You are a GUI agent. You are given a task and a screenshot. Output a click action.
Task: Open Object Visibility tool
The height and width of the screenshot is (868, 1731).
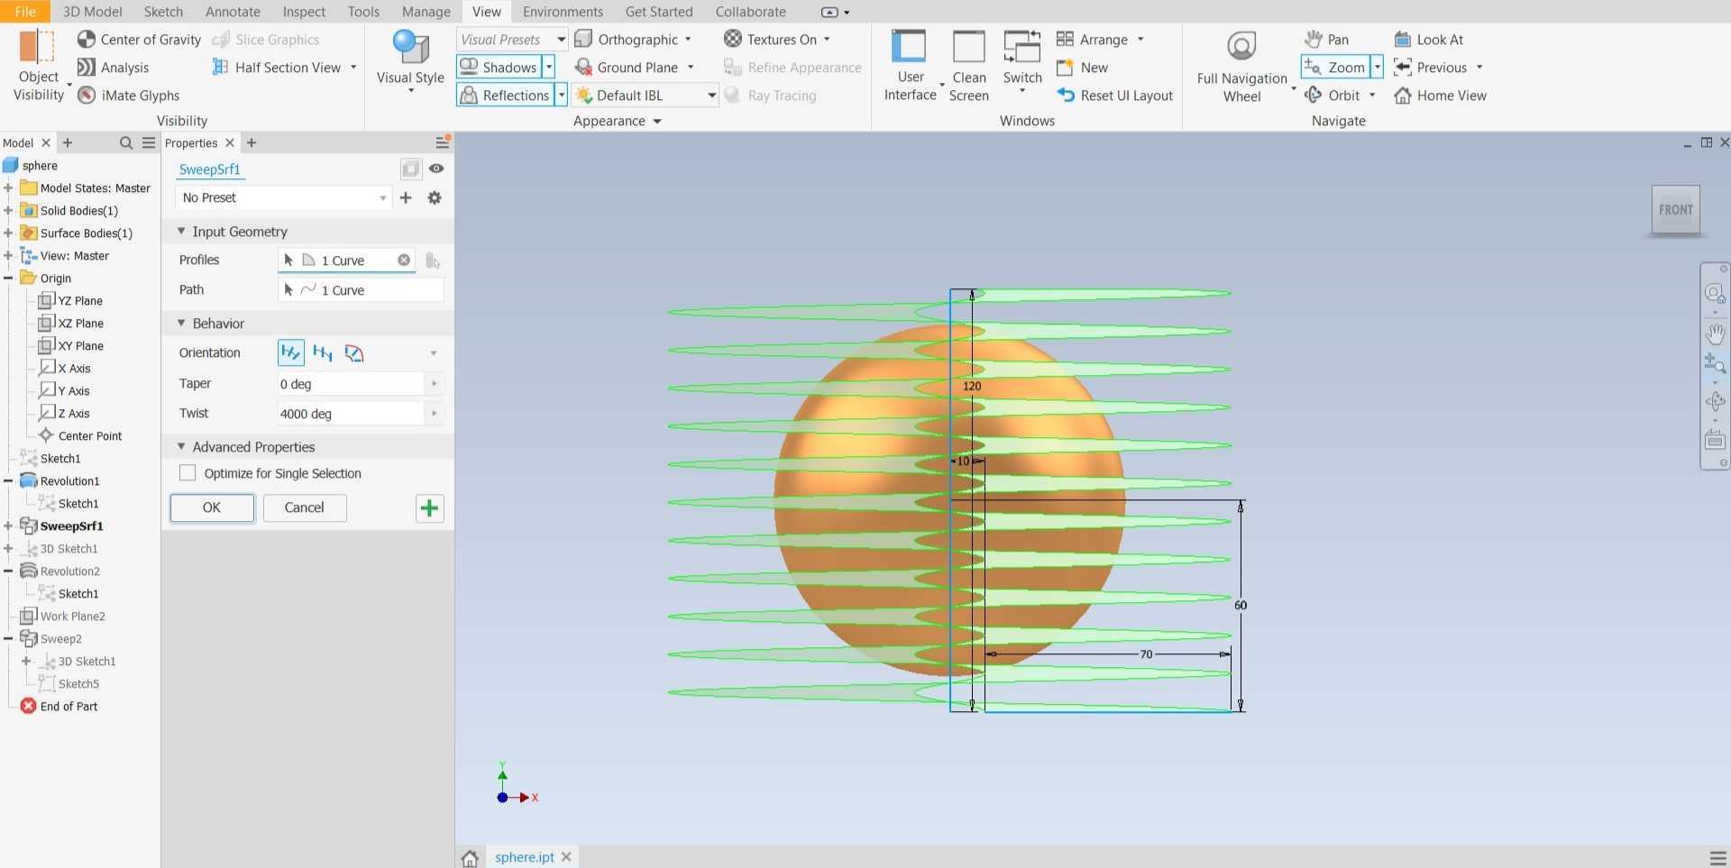coord(39,66)
